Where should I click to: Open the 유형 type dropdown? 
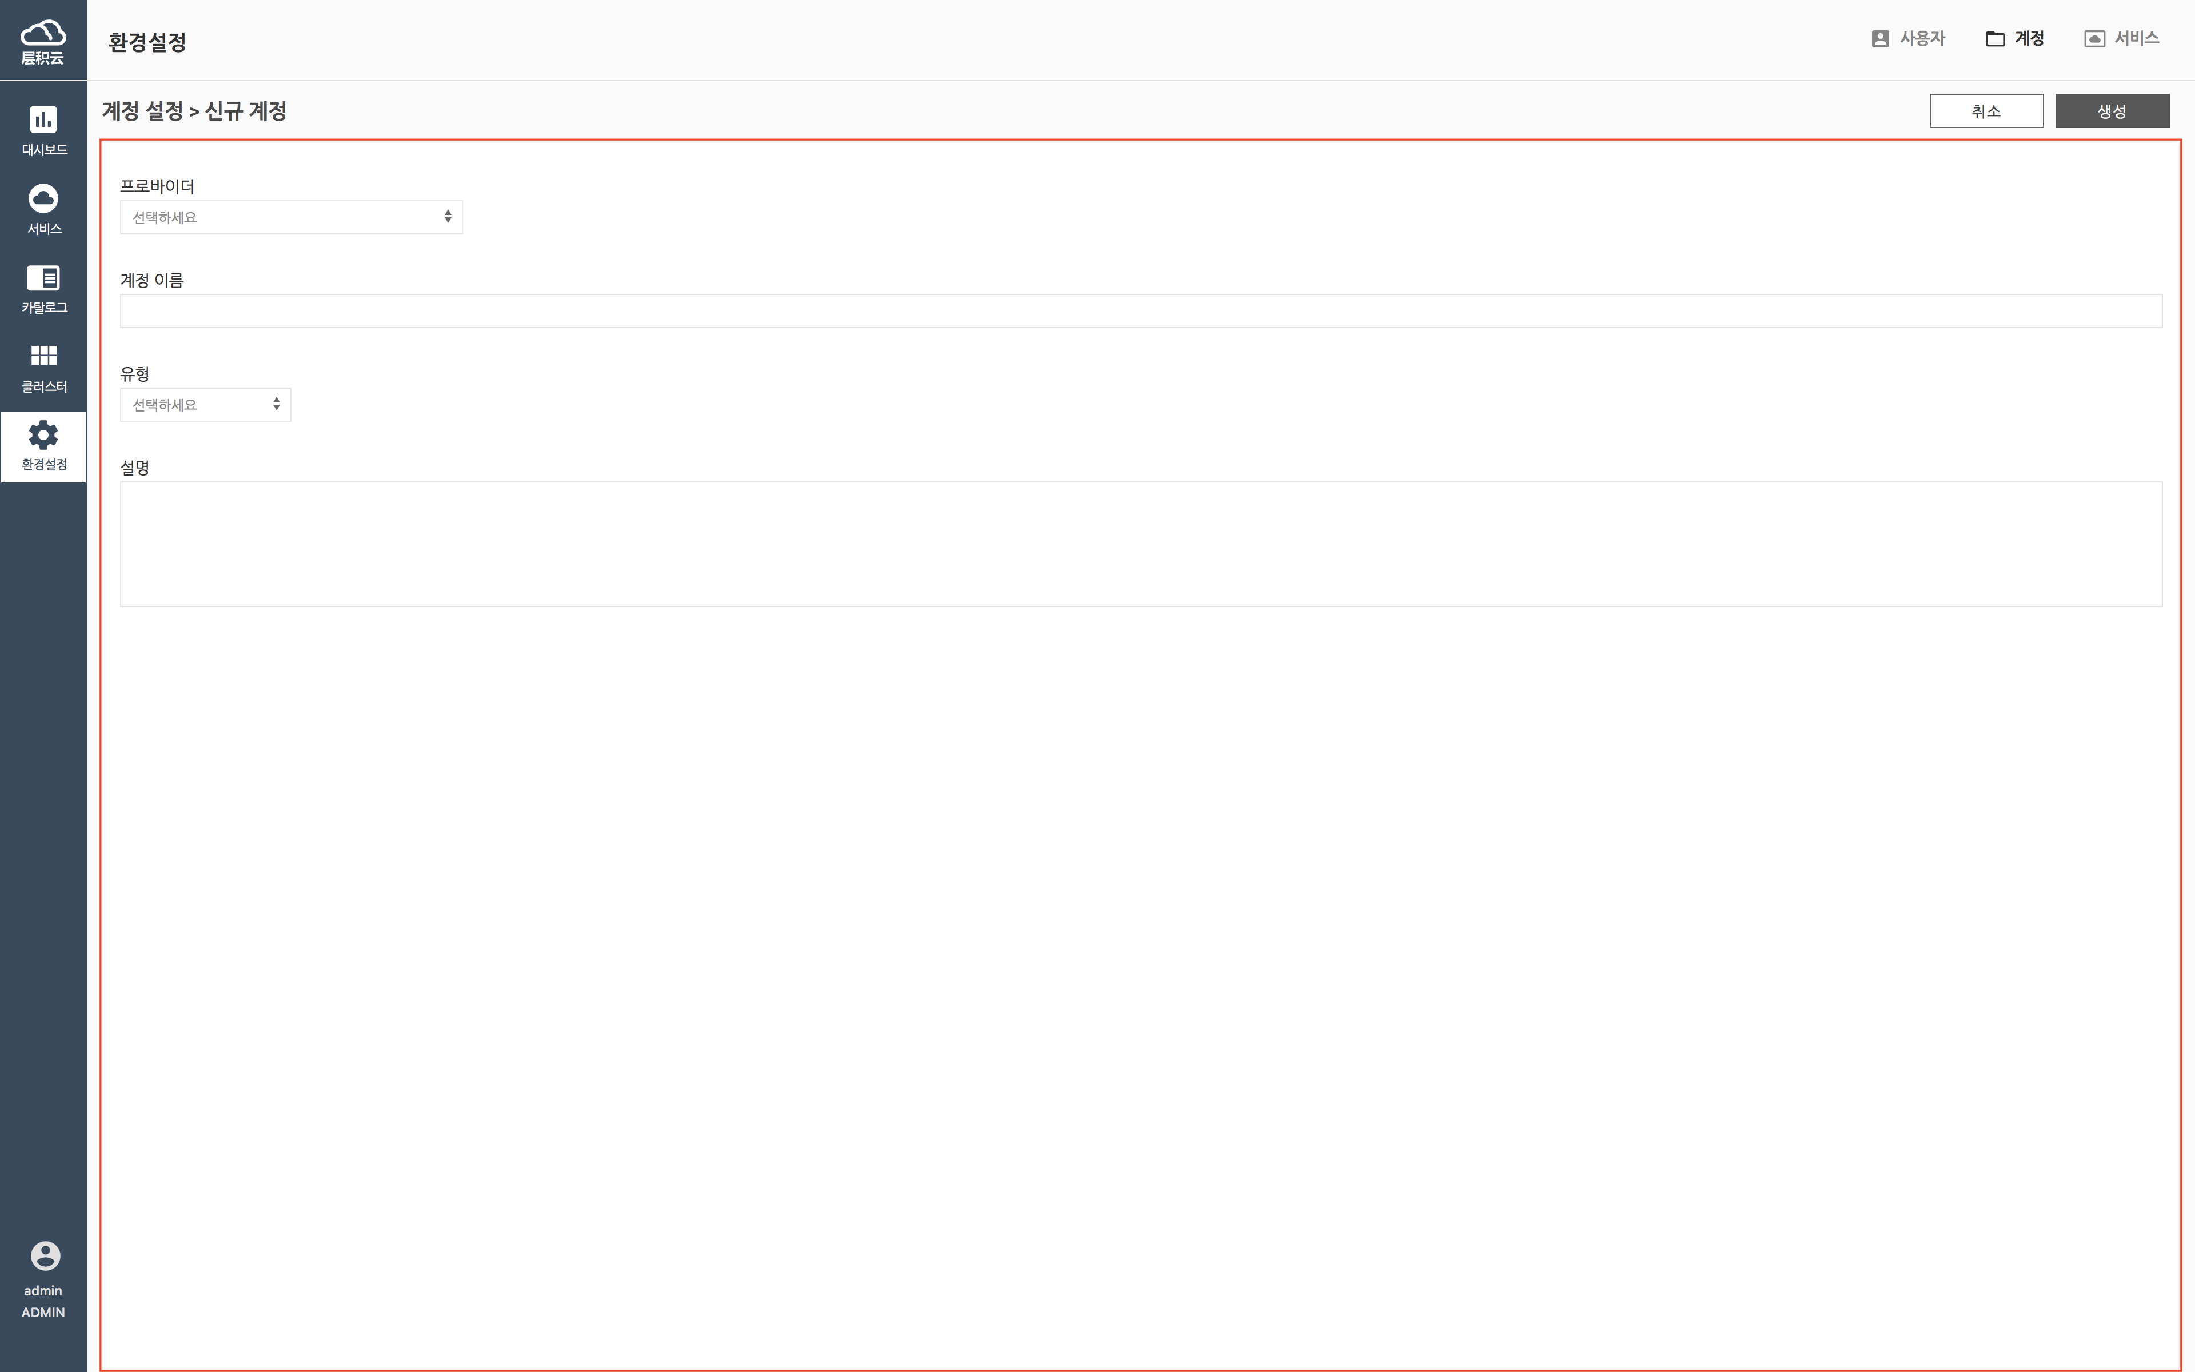[205, 405]
